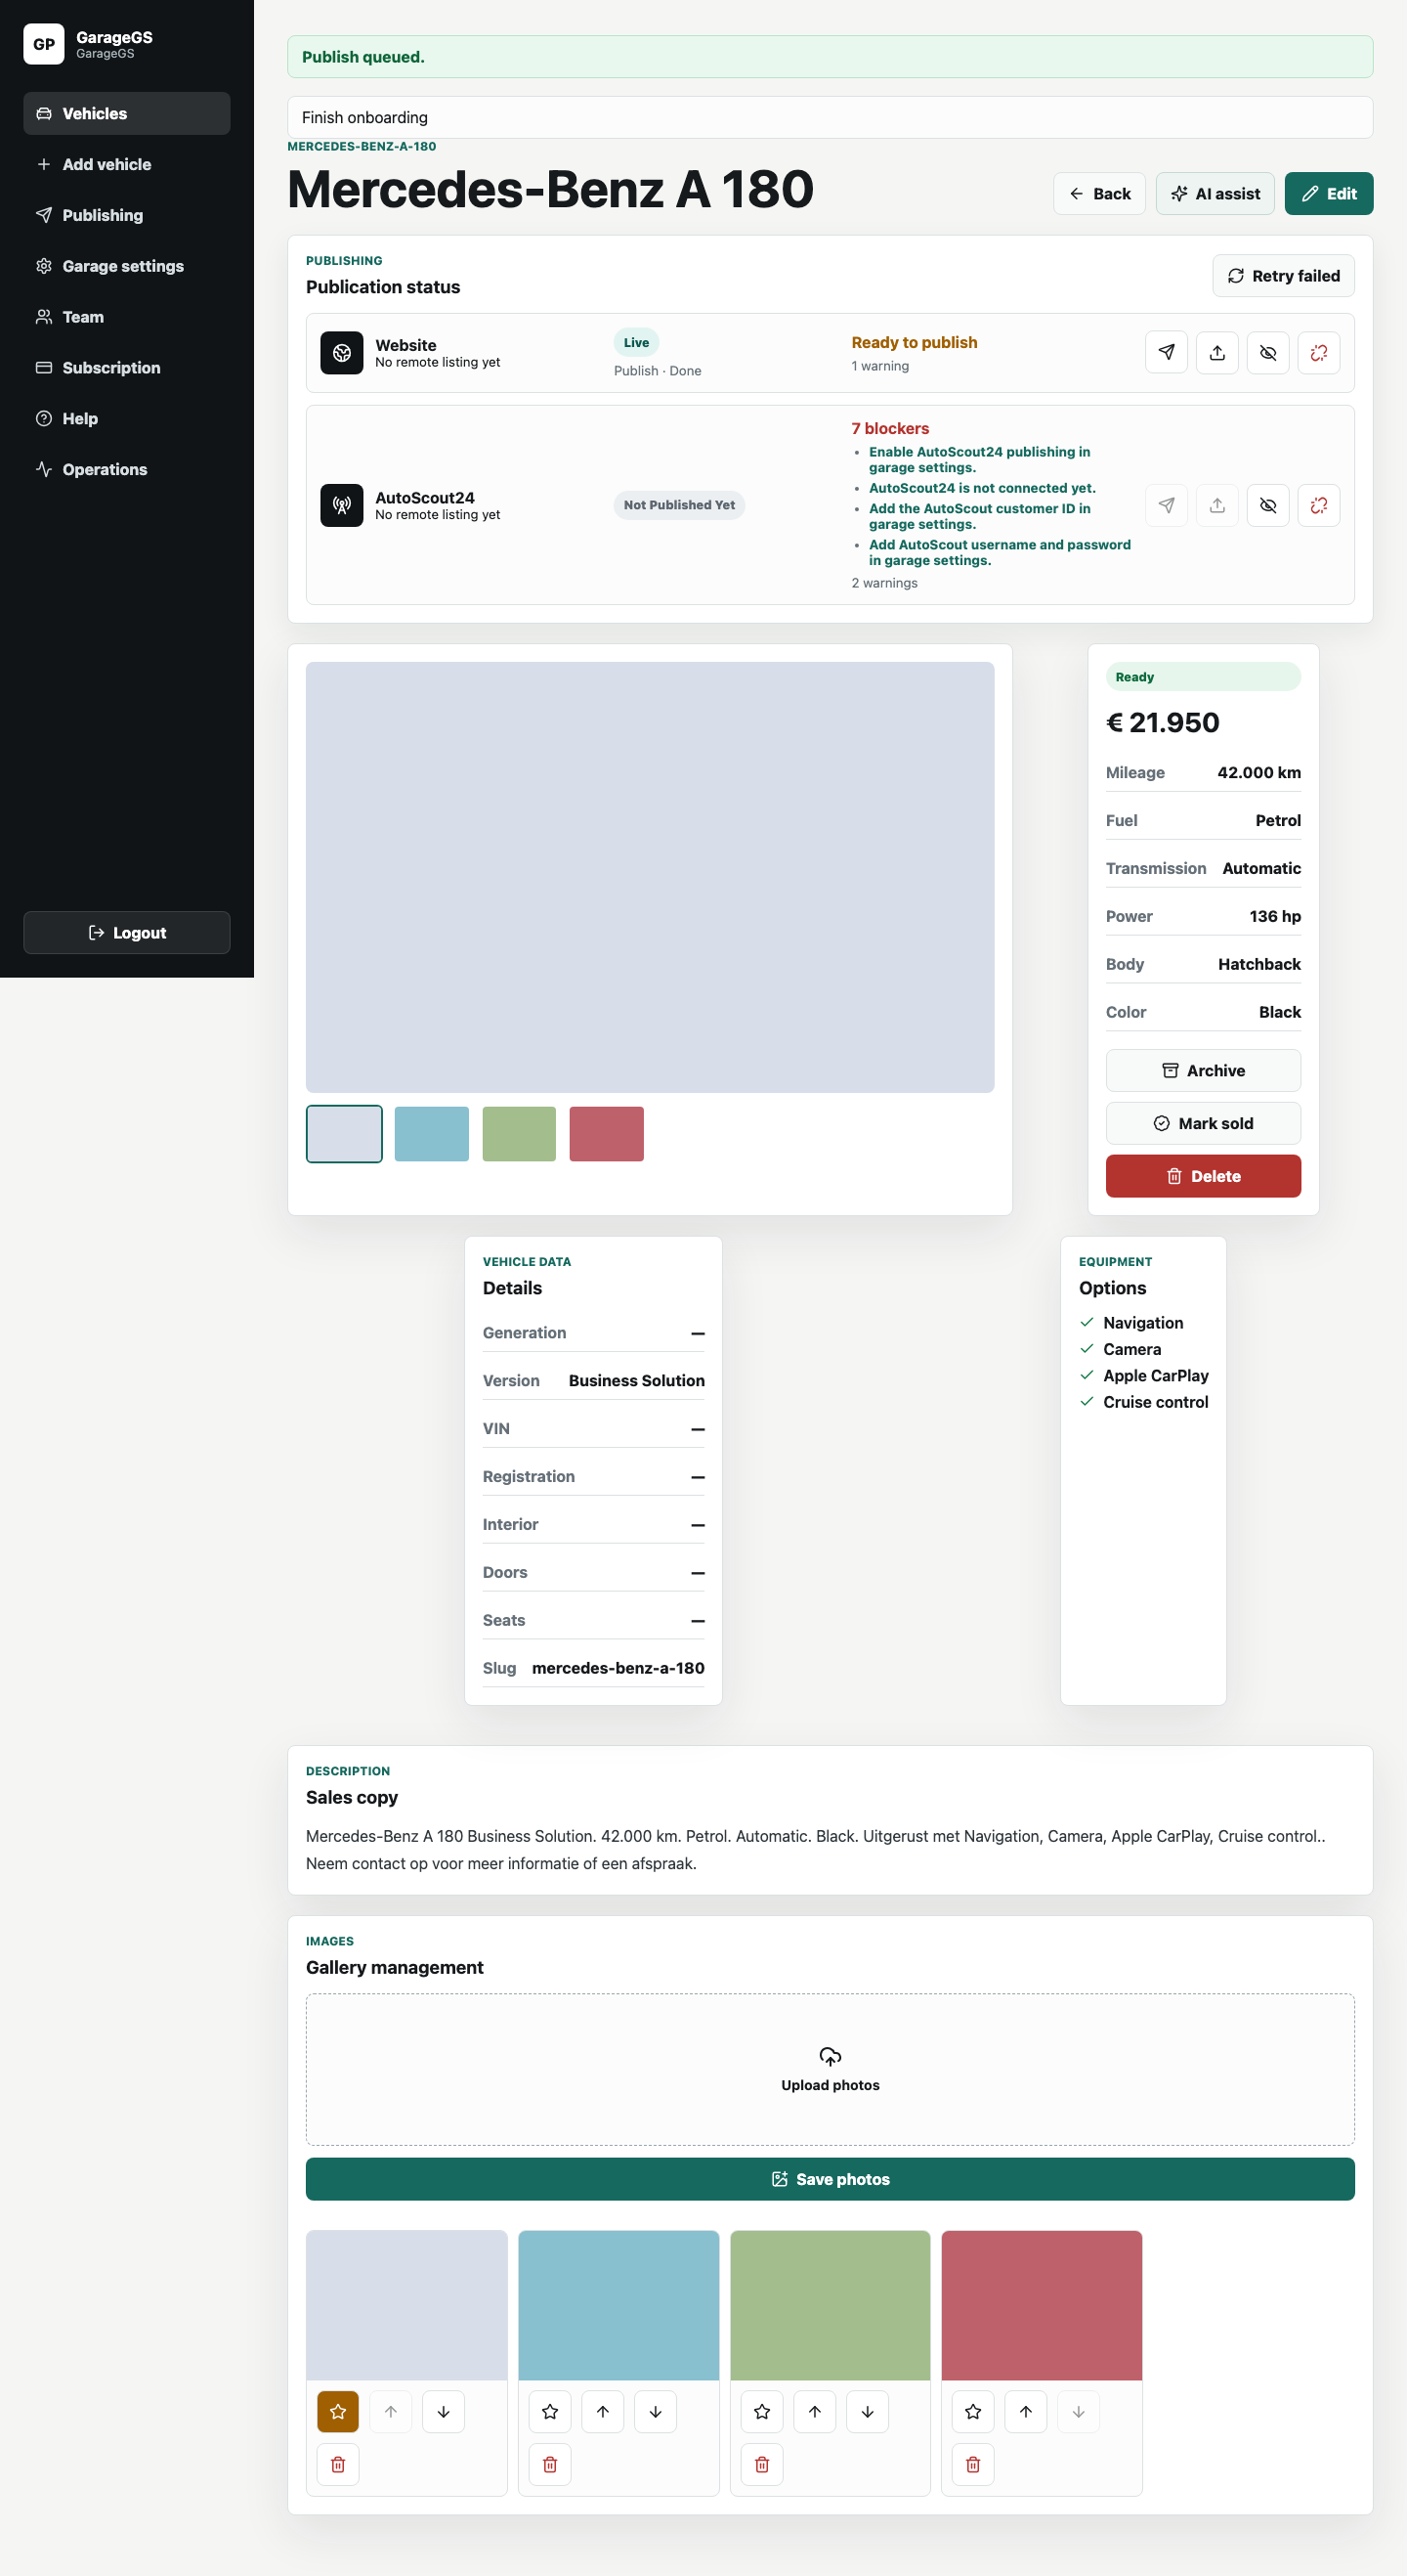1407x2576 pixels.
Task: Click the AutoScout24 channel antenna icon
Action: pyautogui.click(x=342, y=505)
